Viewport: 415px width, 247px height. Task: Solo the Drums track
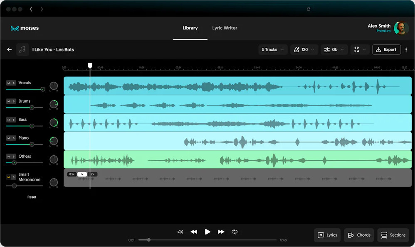[14, 101]
